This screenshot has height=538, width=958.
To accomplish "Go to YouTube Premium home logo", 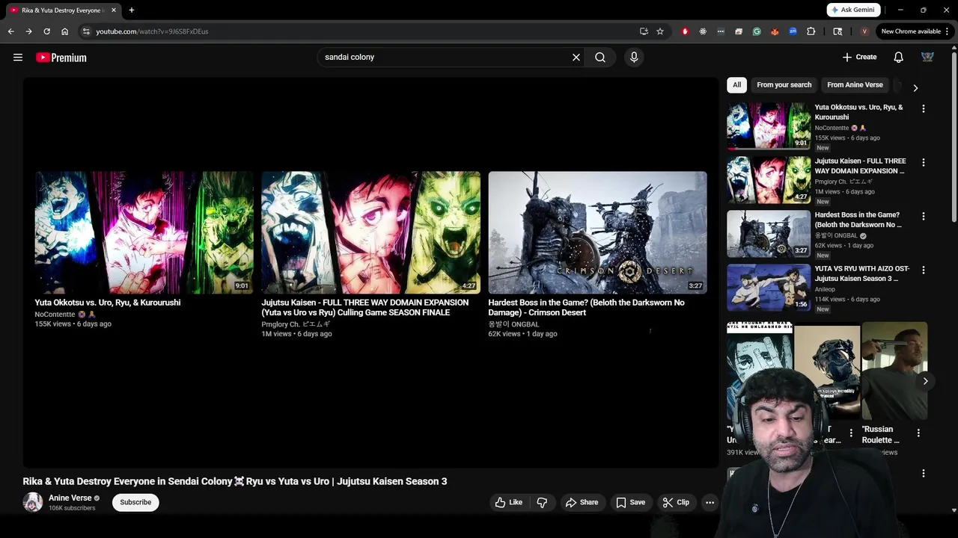I will click(61, 58).
